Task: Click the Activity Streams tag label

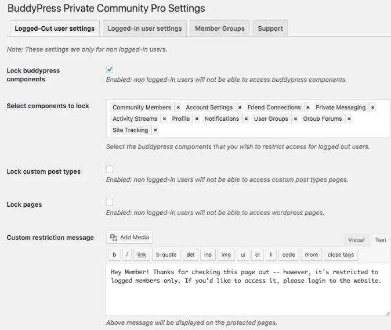Action: pos(135,119)
